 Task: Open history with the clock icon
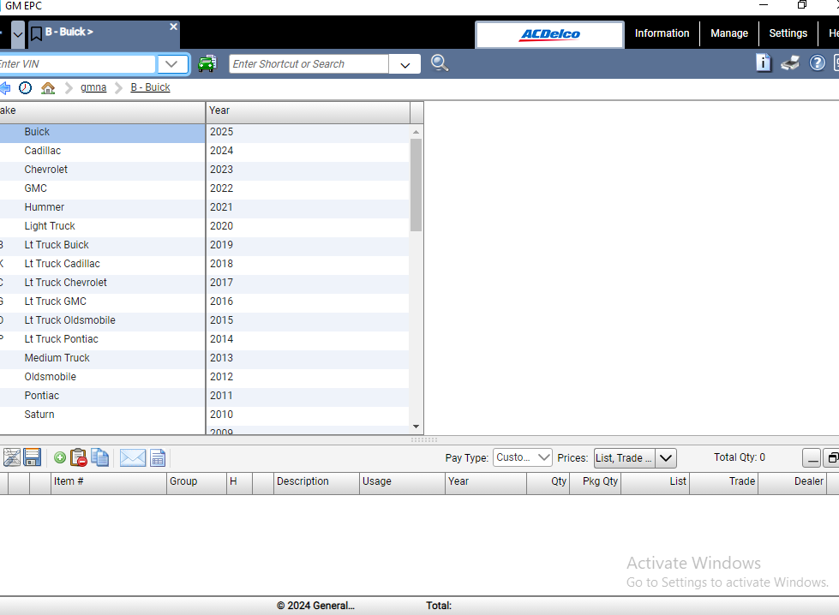(25, 87)
